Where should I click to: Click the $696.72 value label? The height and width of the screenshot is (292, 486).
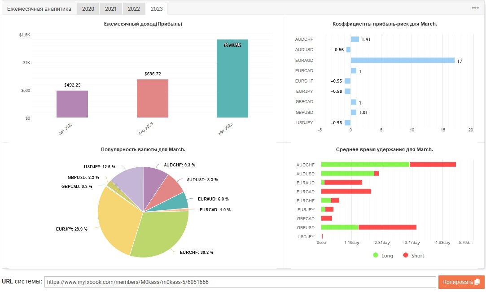[153, 74]
